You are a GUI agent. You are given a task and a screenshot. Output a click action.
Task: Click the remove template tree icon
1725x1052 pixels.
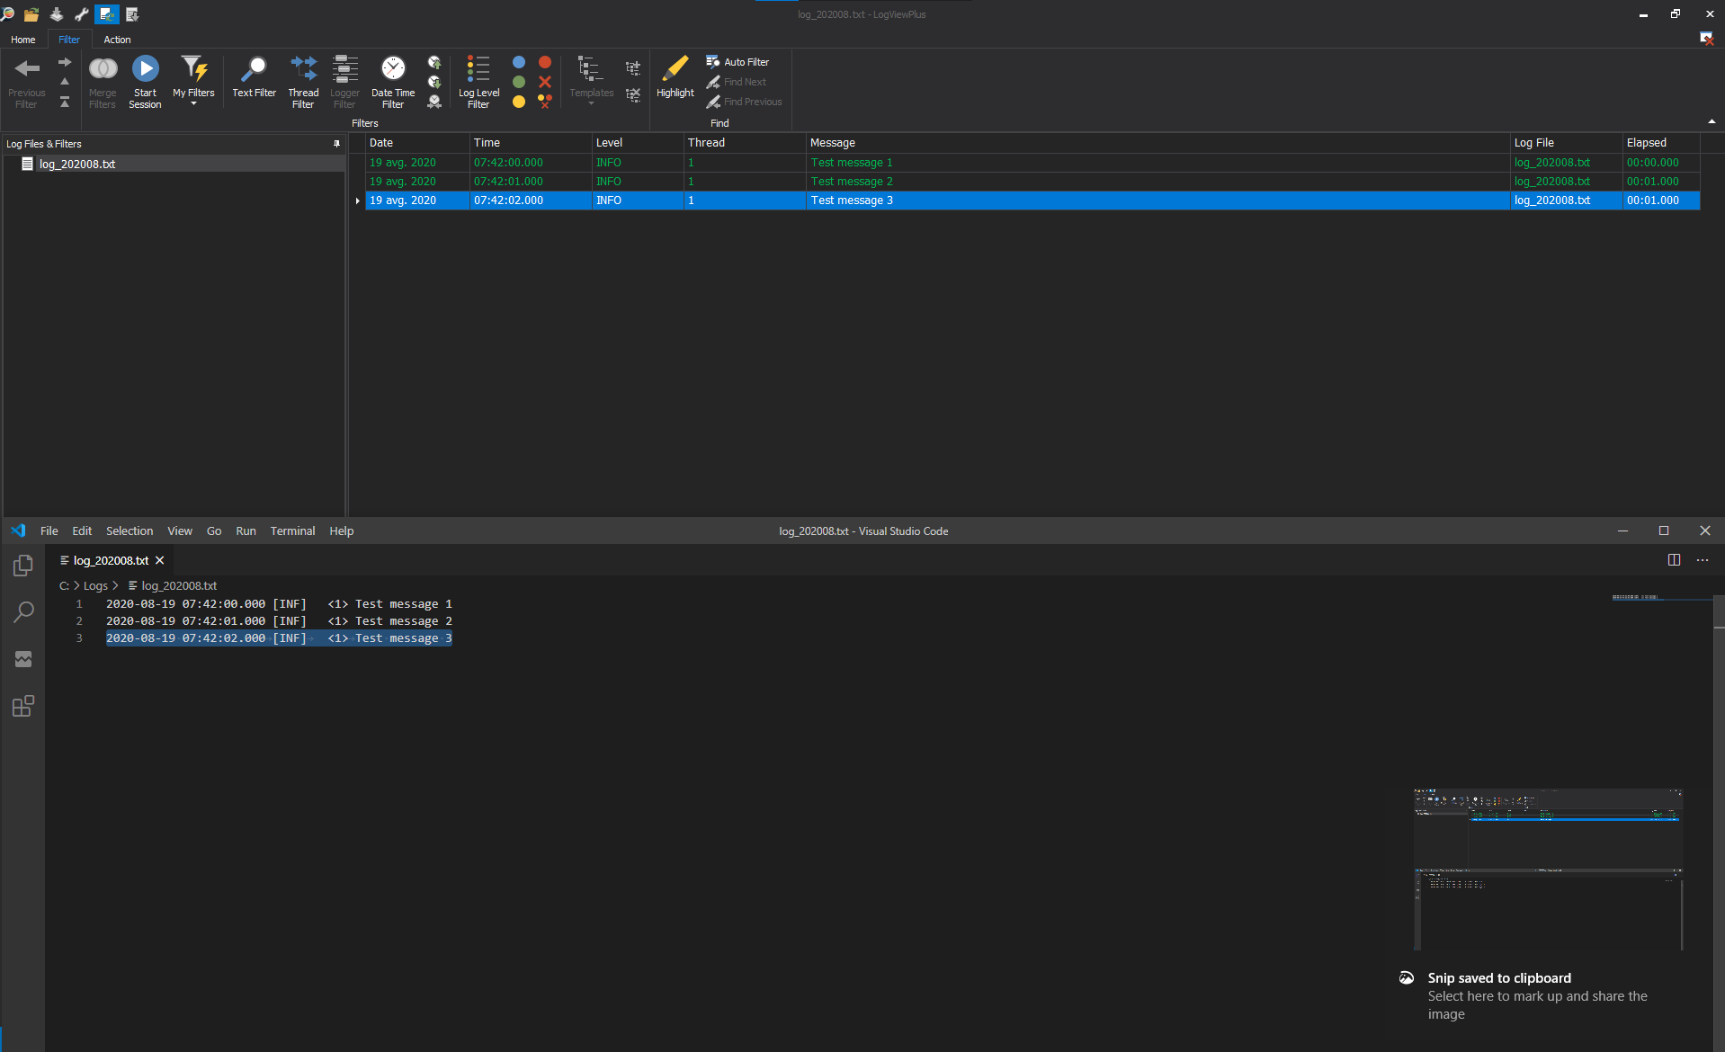(x=633, y=94)
